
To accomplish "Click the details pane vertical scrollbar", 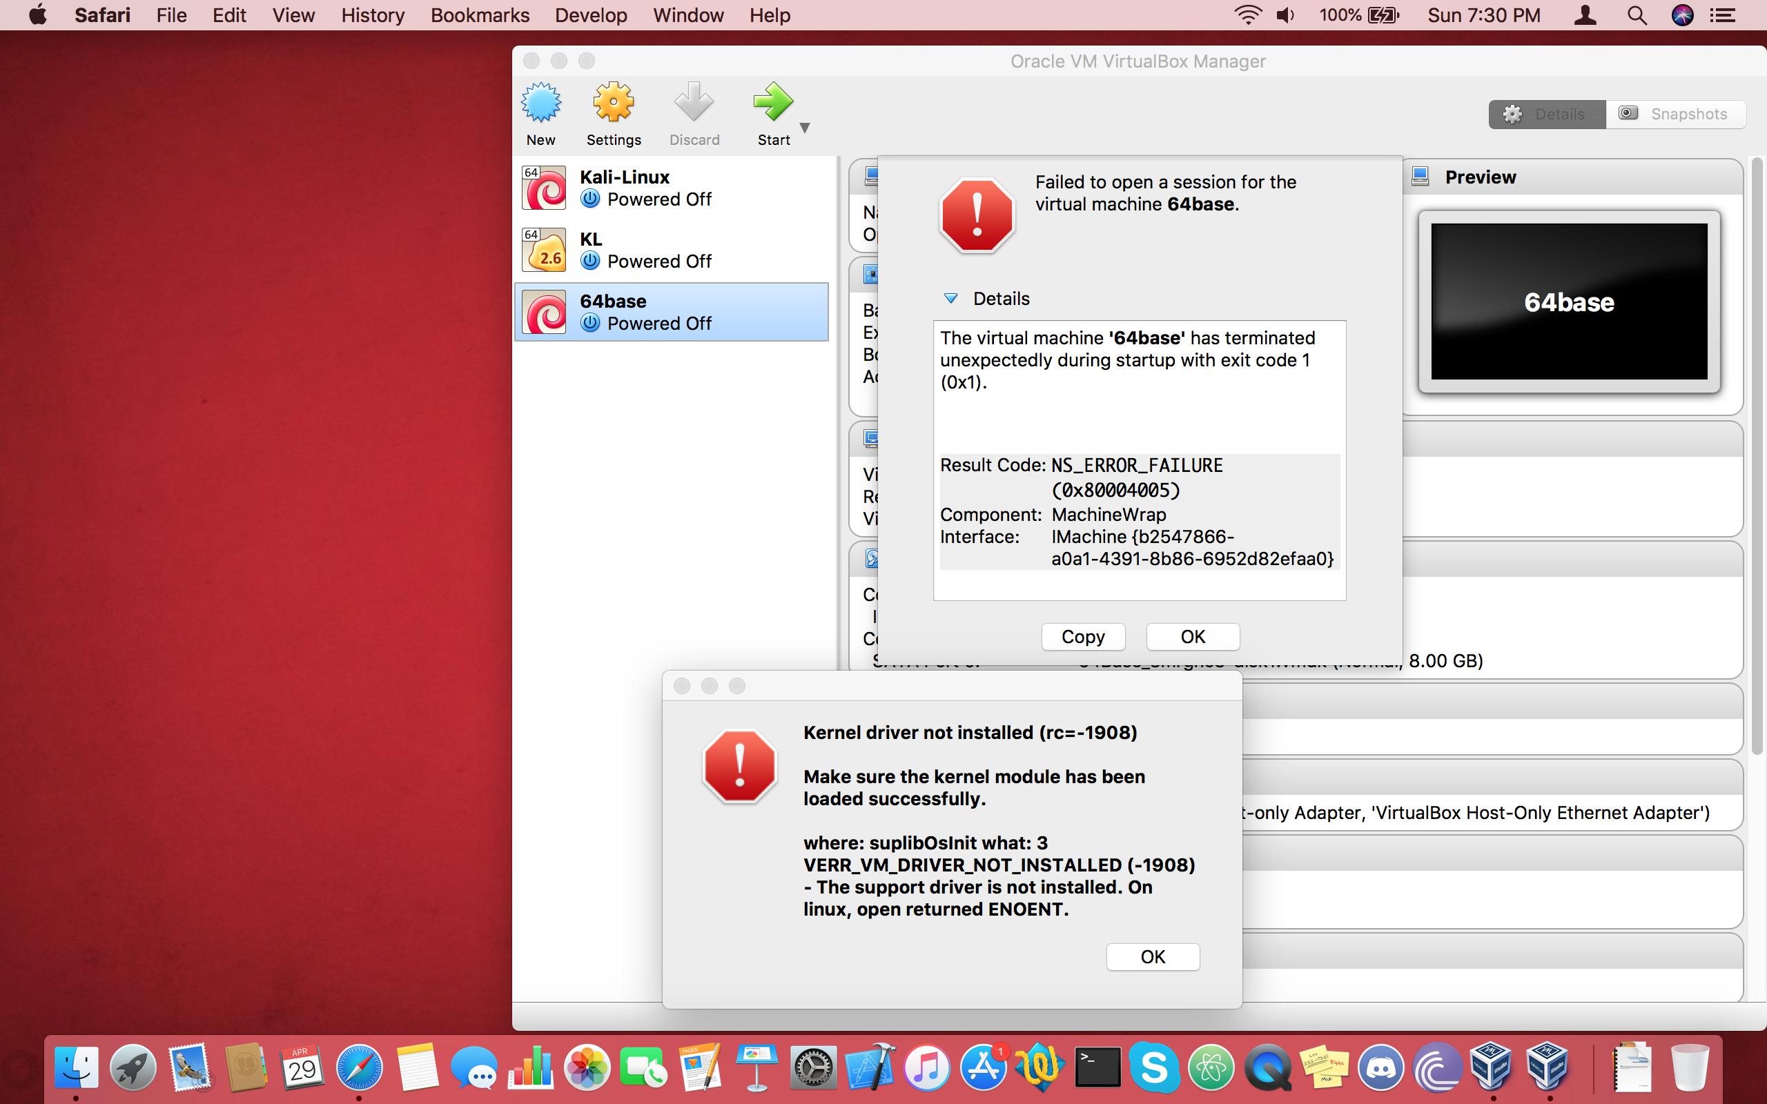I will (x=1757, y=453).
